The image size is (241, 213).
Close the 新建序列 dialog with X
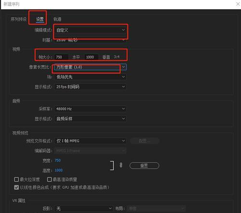238,4
